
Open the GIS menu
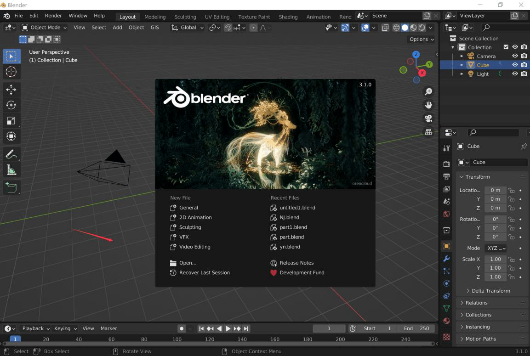tap(154, 28)
